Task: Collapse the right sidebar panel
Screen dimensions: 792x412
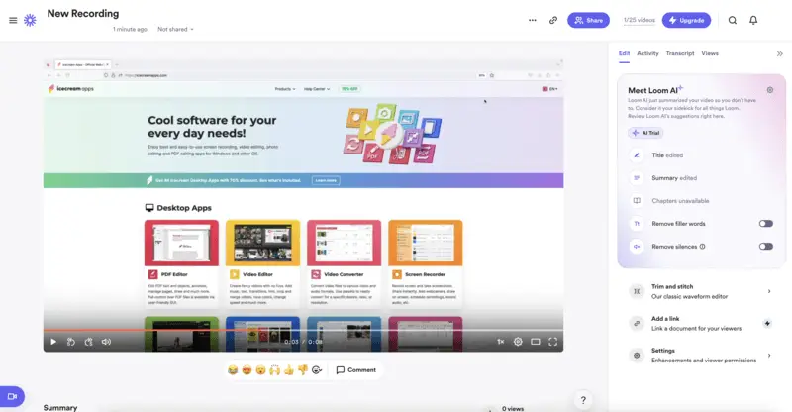Action: click(780, 53)
